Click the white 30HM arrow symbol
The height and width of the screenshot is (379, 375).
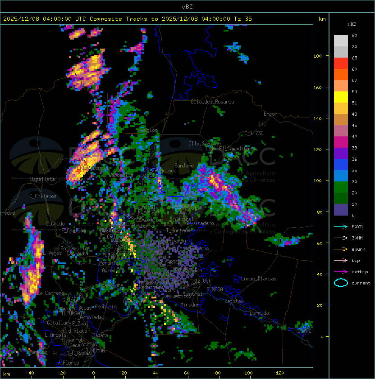tap(341, 238)
